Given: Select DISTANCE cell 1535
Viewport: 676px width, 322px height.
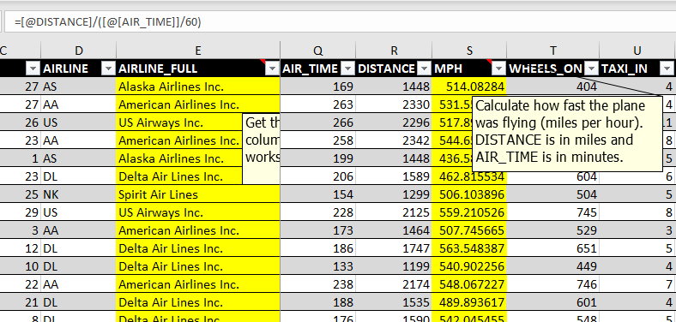Looking at the screenshot, I should 394,302.
